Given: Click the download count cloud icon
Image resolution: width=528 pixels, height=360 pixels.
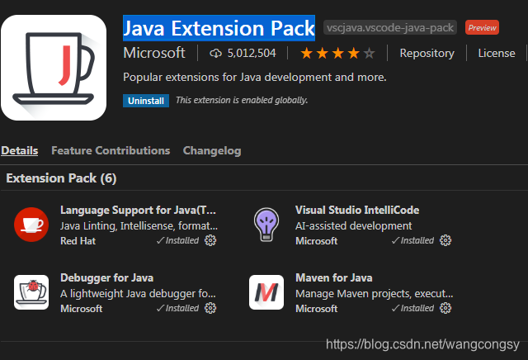Looking at the screenshot, I should coord(215,53).
